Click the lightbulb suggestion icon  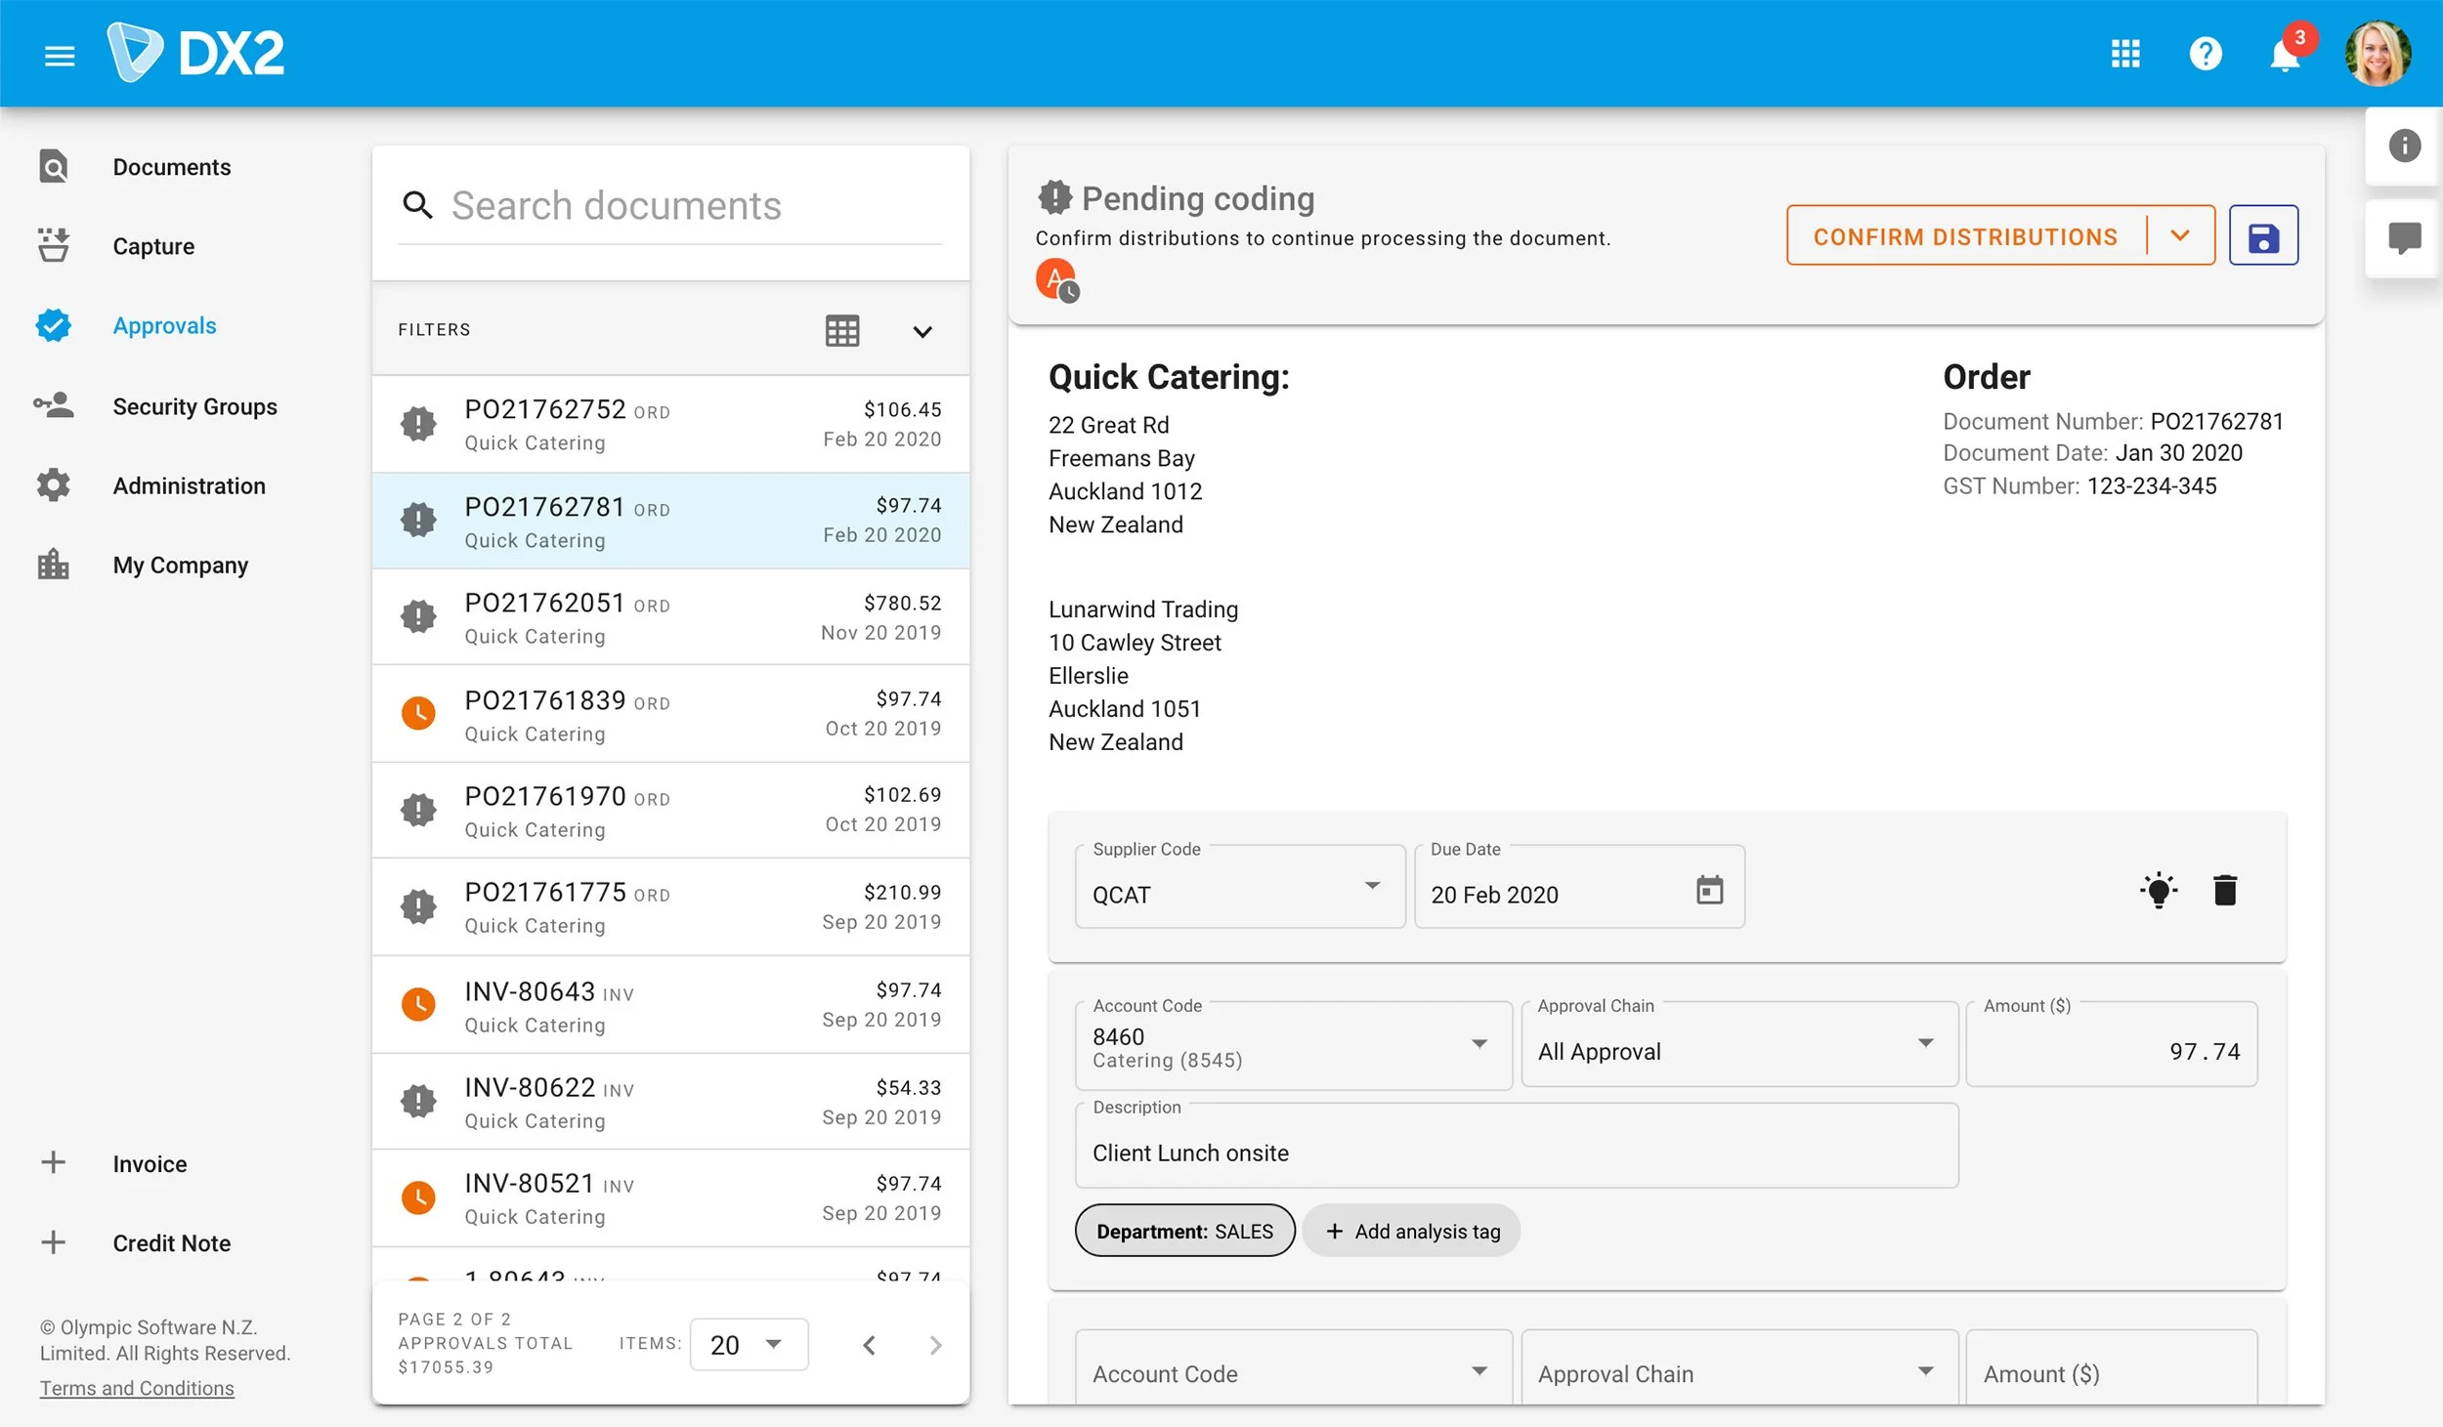tap(2158, 891)
